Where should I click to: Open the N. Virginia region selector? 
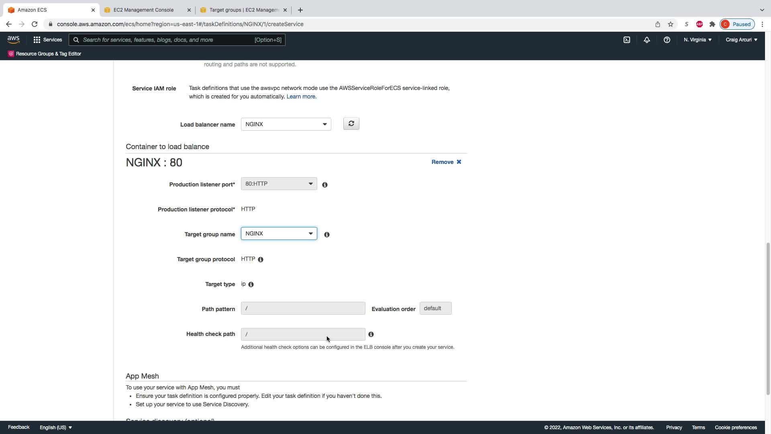[698, 40]
